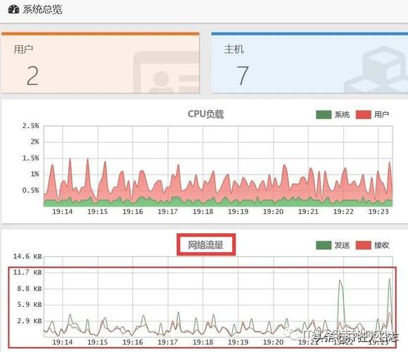Toggle the red 接收 series in the network chart
Image resolution: width=408 pixels, height=352 pixels.
click(x=364, y=245)
